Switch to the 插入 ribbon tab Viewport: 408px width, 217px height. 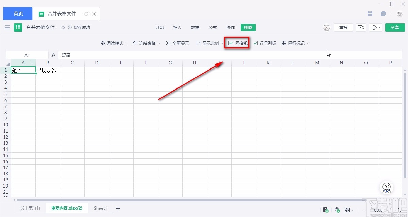177,27
